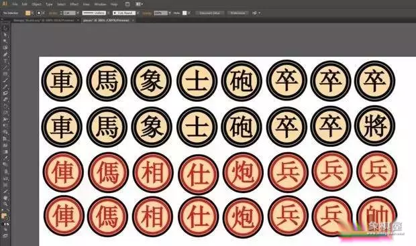416x246 pixels.
Task: Close the pieces document tab
Action: click(x=133, y=20)
